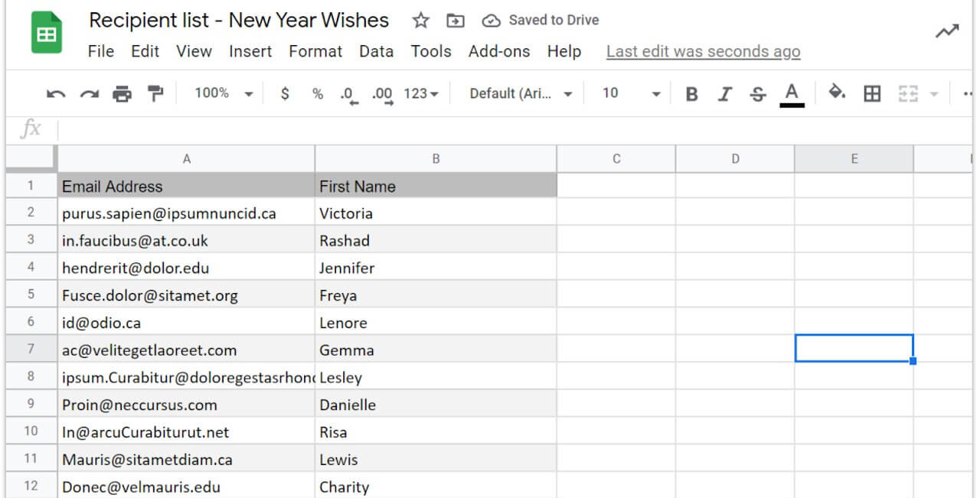This screenshot has width=980, height=498.
Task: Open the Format menu
Action: [315, 51]
